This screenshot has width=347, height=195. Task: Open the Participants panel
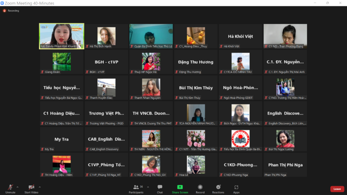pos(136,188)
